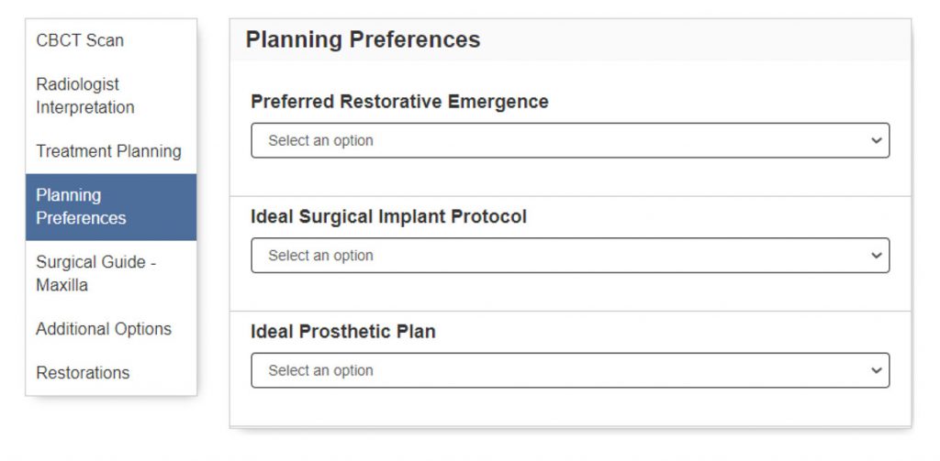Go to Radiologist Interpretation in sidebar
Image resolution: width=940 pixels, height=461 pixels.
click(x=85, y=95)
